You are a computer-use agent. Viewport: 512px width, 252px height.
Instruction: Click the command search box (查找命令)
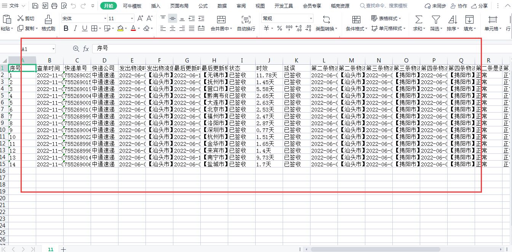coord(384,6)
